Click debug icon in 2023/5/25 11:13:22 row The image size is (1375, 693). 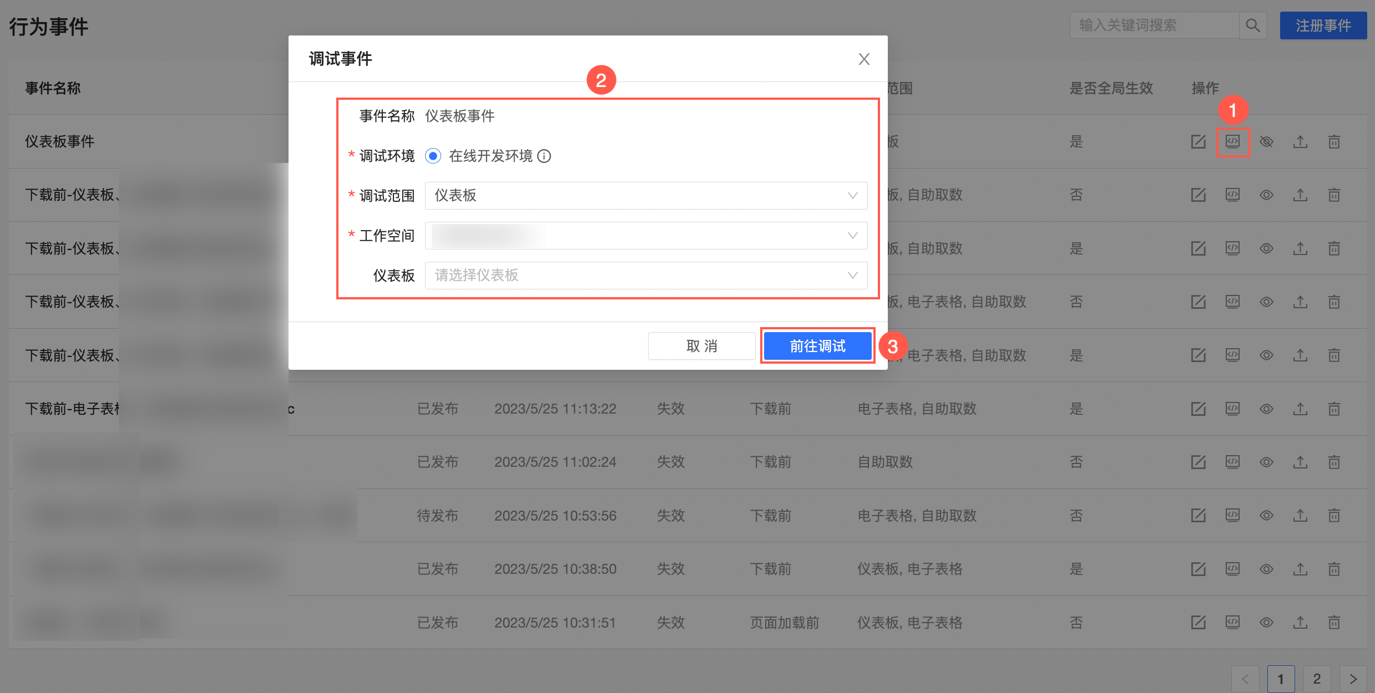pyautogui.click(x=1232, y=409)
